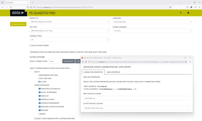
Task: Close the Export Data tab
Action: click(x=28, y=2)
